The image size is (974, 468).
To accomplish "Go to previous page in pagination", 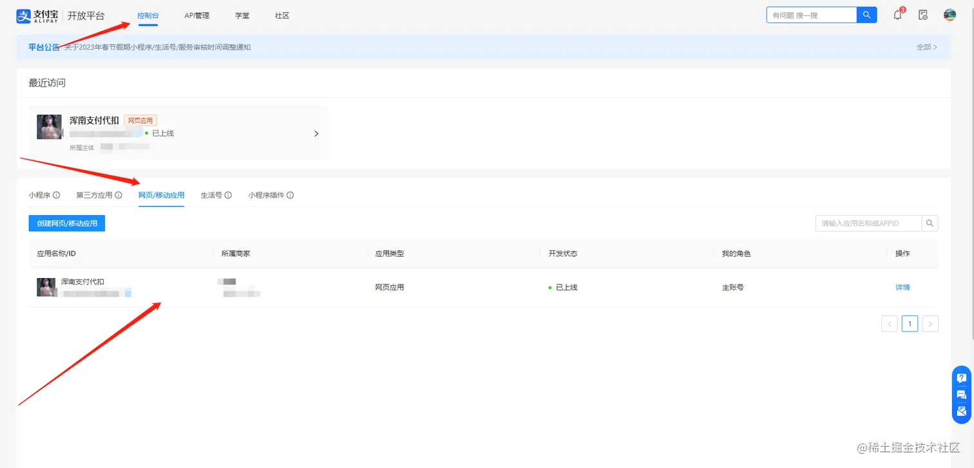I will tap(890, 324).
